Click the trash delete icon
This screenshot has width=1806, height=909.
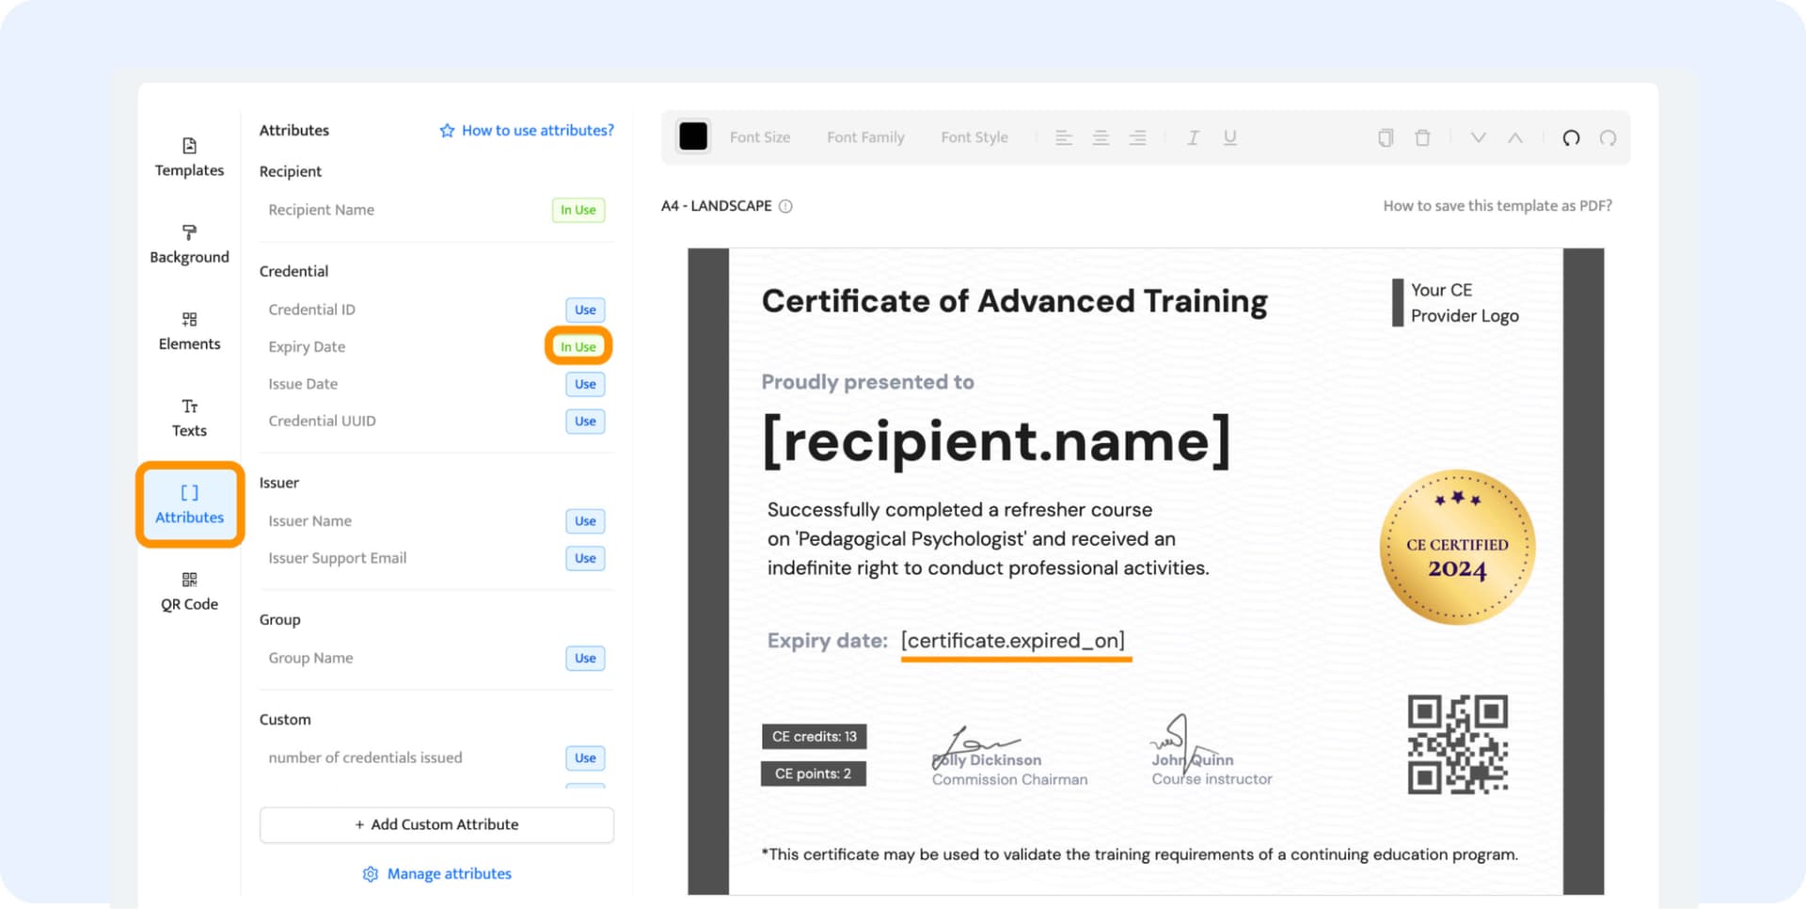tap(1422, 138)
